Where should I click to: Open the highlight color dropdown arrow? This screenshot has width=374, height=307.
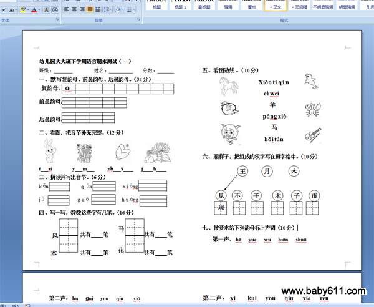(28, 10)
